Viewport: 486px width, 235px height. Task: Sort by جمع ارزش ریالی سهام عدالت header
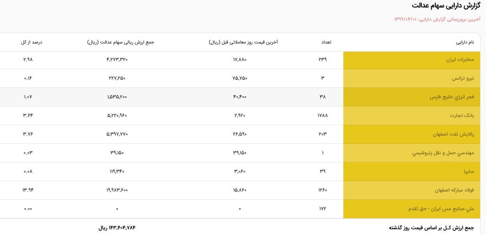pyautogui.click(x=121, y=42)
